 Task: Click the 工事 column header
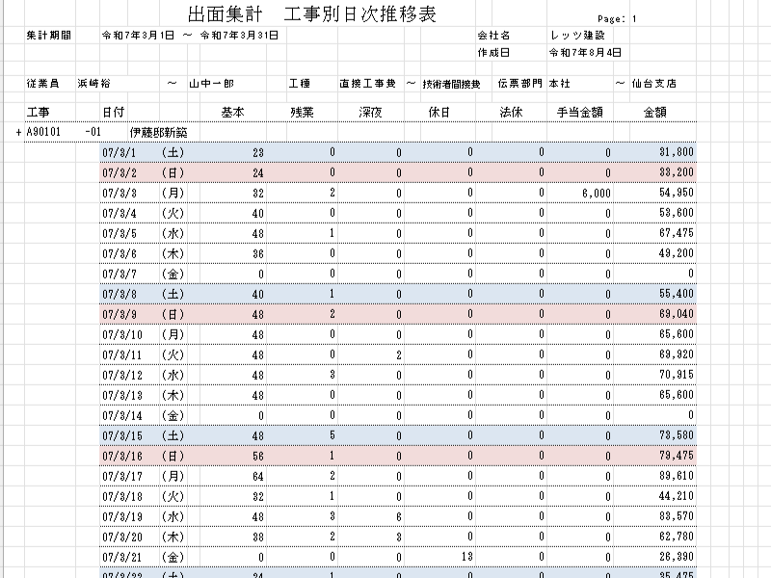38,113
